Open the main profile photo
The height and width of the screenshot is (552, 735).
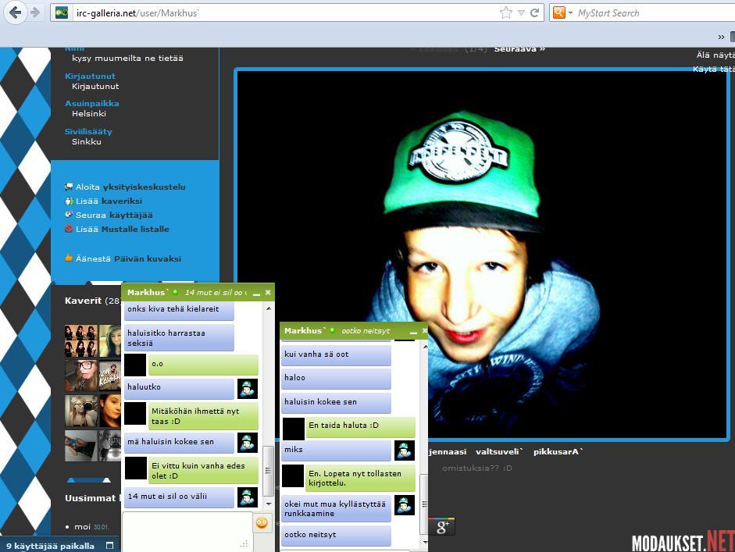pos(482,255)
